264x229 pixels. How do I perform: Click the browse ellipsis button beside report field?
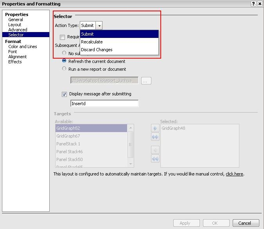click(146, 81)
